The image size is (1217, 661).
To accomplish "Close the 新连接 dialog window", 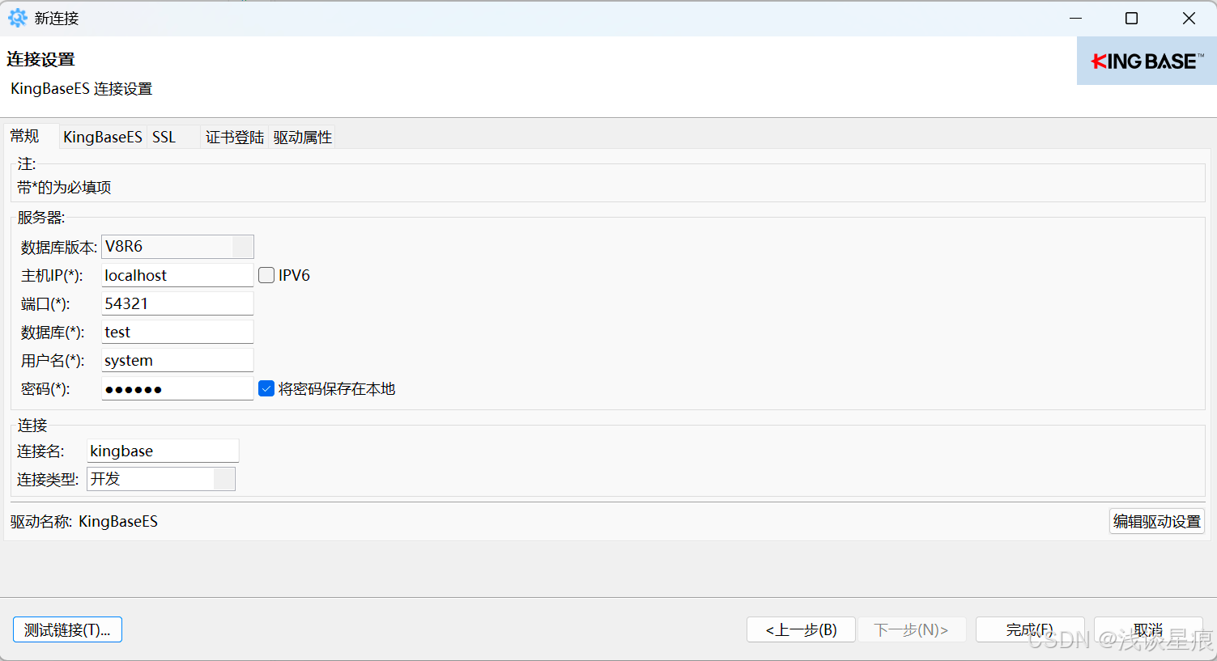I will click(1189, 18).
